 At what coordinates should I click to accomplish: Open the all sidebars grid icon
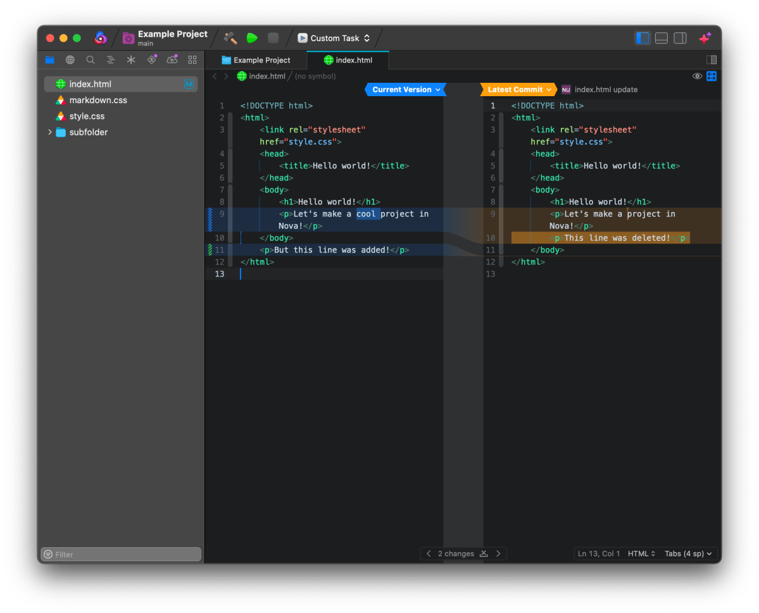192,60
